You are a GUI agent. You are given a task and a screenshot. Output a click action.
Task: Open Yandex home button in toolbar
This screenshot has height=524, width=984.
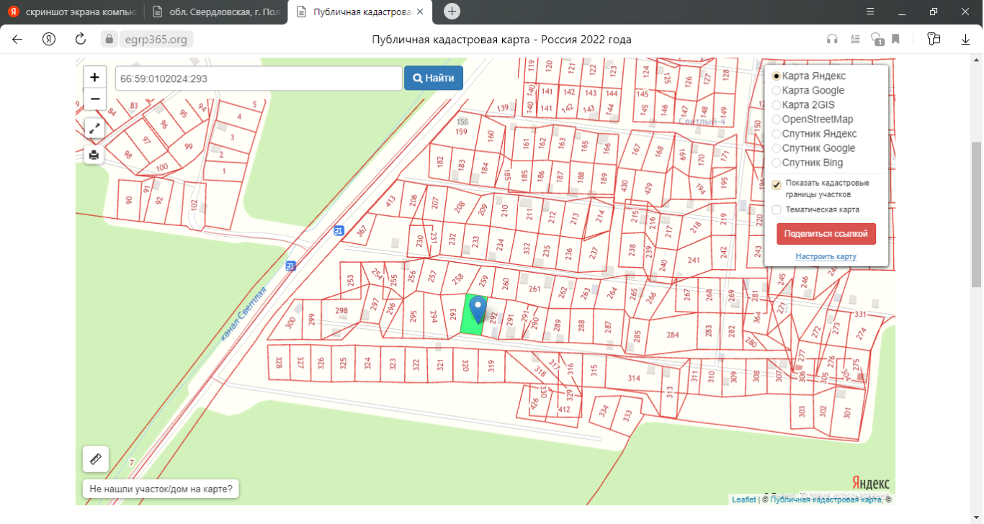coord(49,40)
